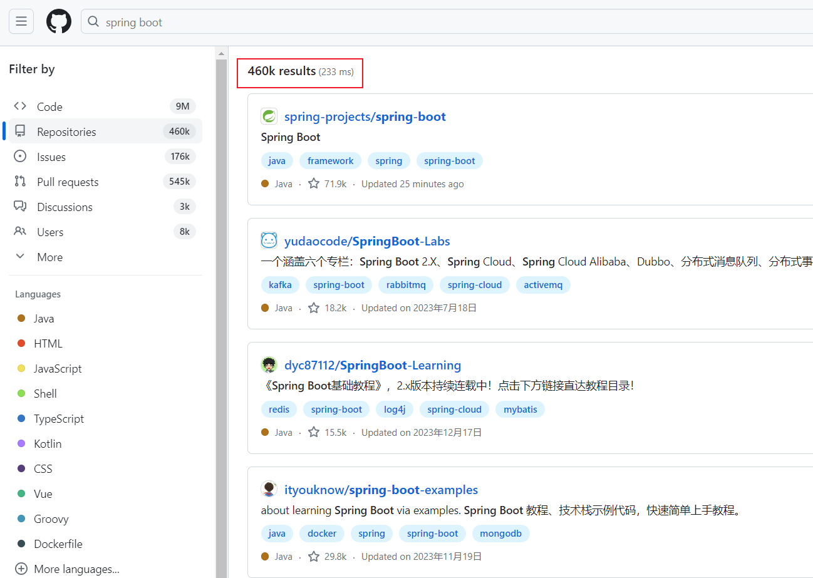The image size is (813, 578).
Task: Open the spring-projects/spring-boot repository link
Action: [x=365, y=116]
